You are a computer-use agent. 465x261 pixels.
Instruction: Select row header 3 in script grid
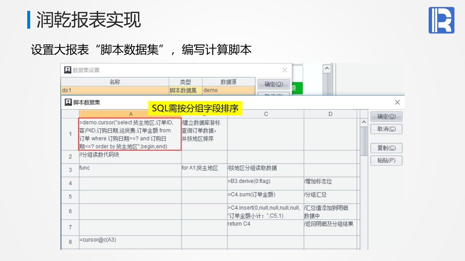pos(70,170)
